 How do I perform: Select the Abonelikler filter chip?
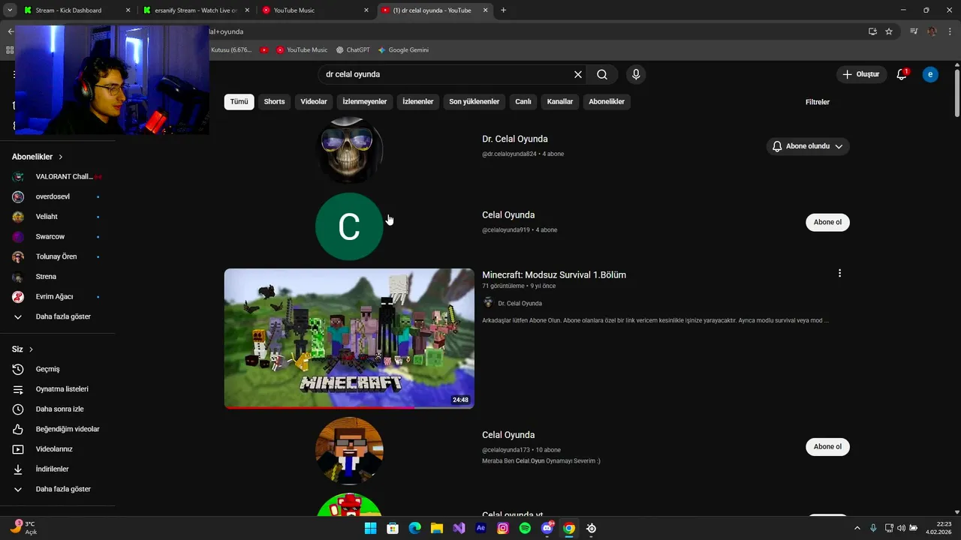point(607,102)
